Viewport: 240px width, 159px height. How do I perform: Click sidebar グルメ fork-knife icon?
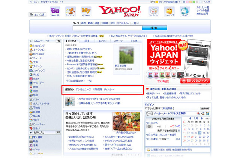[31, 99]
